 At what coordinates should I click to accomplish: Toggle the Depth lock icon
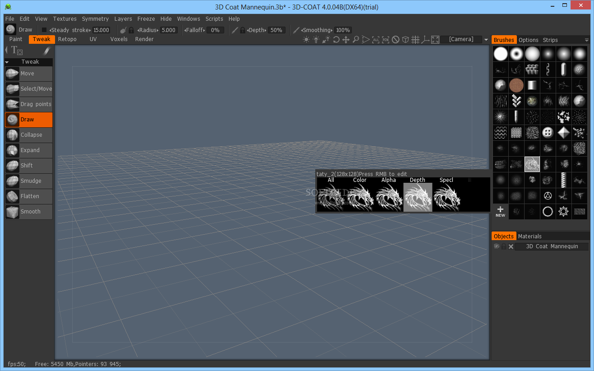point(243,30)
